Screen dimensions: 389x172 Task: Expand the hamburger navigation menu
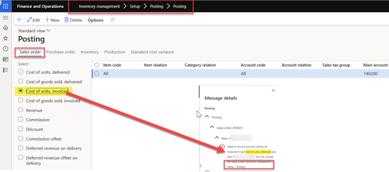click(5, 18)
